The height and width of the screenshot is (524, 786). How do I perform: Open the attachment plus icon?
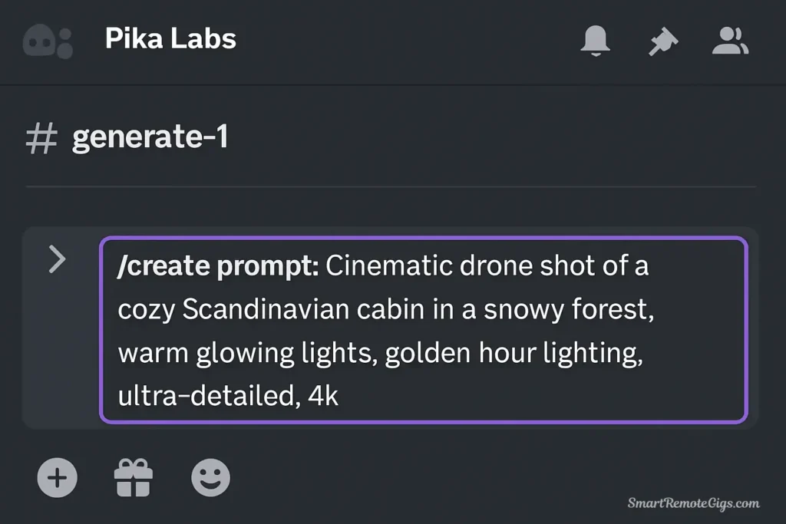pyautogui.click(x=57, y=477)
